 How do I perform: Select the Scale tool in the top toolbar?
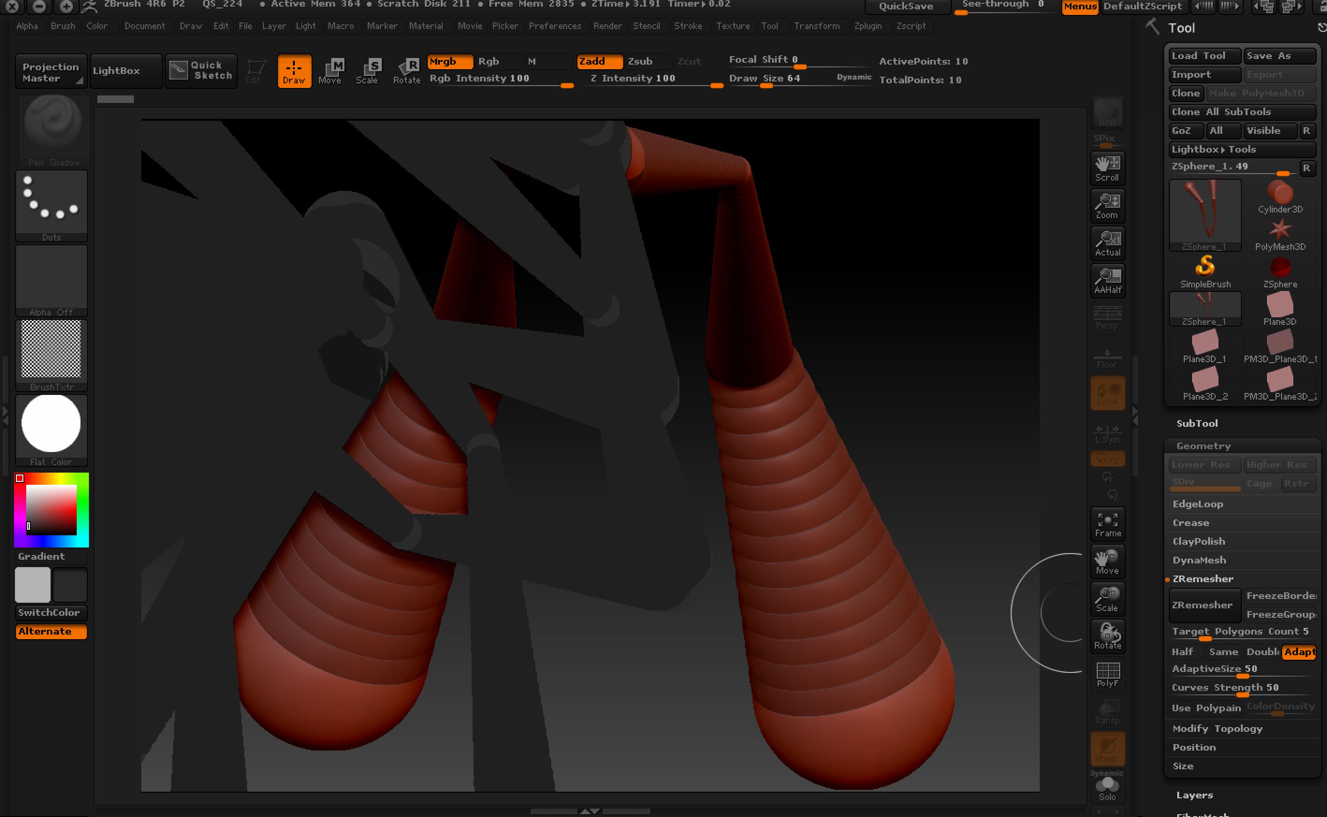click(369, 71)
